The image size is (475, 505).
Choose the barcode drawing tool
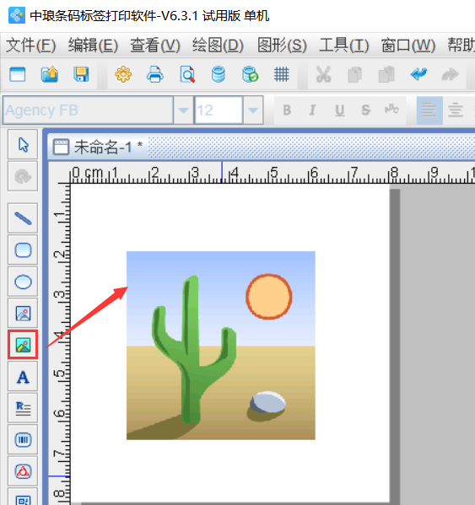coord(23,439)
